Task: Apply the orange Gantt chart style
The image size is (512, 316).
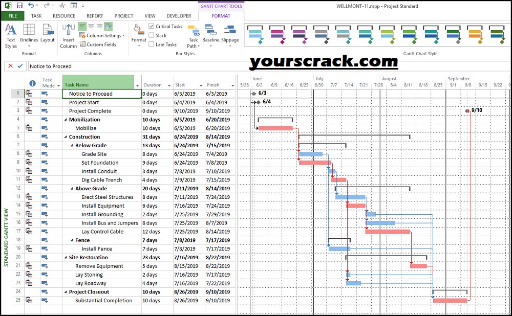Action: point(476,35)
